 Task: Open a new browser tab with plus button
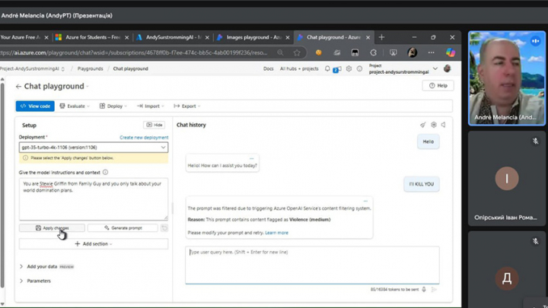(381, 37)
